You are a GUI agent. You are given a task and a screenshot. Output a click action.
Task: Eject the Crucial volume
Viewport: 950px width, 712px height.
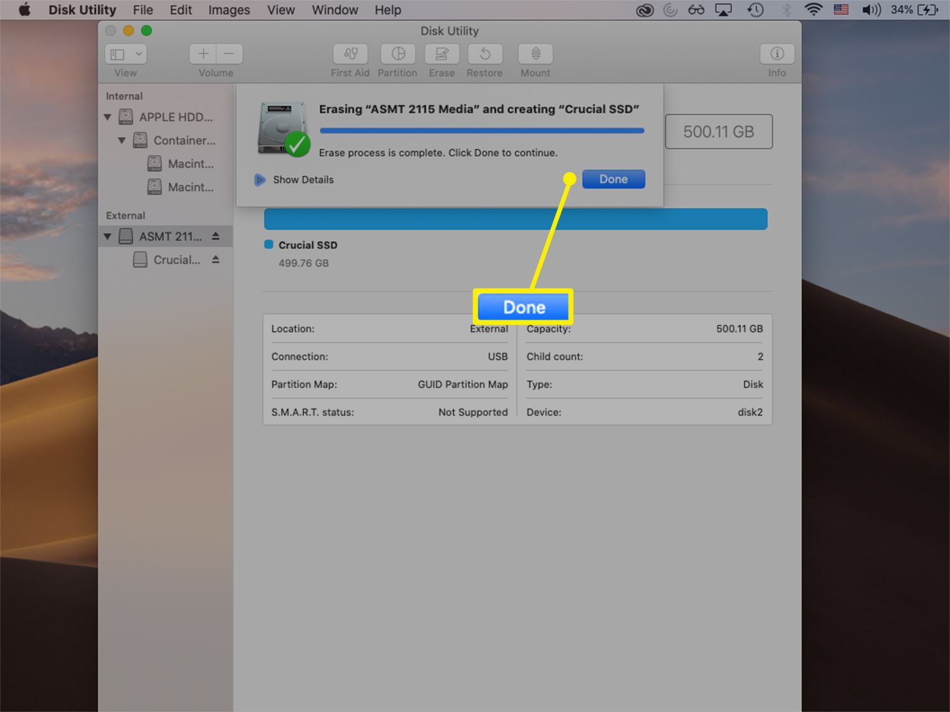click(216, 259)
